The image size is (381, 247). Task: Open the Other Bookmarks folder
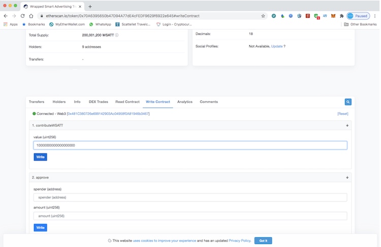(x=360, y=24)
